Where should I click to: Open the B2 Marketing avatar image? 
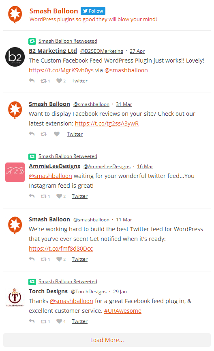pos(15,57)
